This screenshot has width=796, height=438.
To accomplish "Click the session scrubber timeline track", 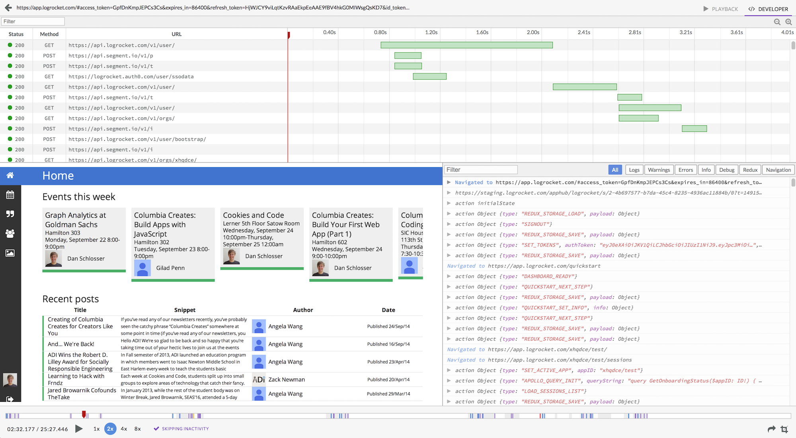I will pos(398,416).
